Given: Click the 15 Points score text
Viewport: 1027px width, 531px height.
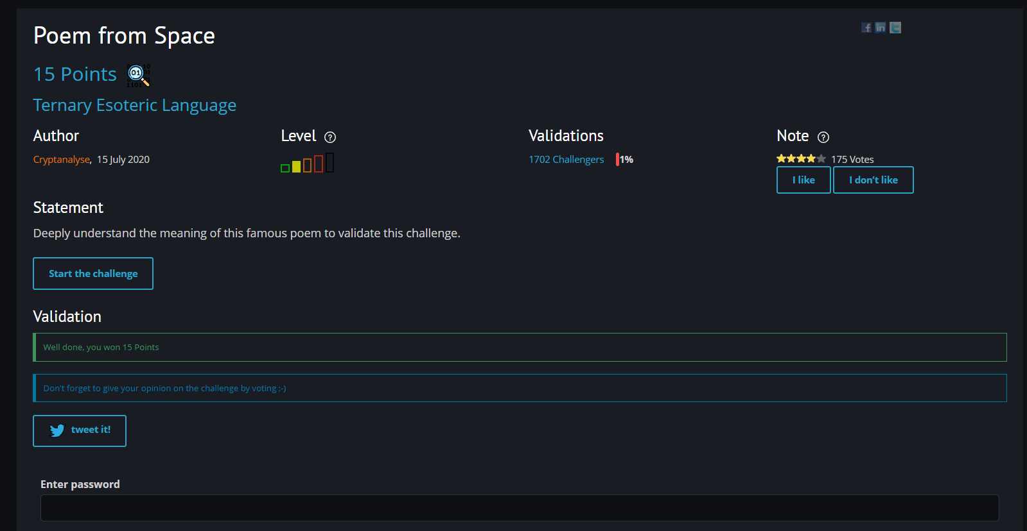Looking at the screenshot, I should tap(75, 74).
